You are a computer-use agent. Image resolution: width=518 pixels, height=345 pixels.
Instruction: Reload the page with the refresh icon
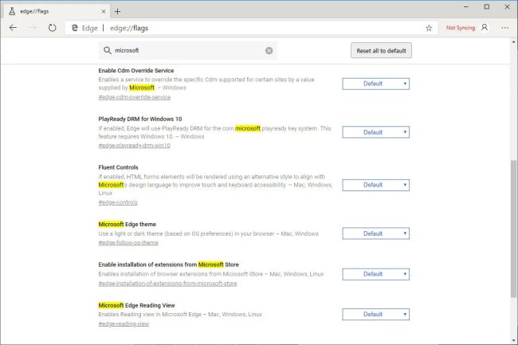[x=52, y=28]
